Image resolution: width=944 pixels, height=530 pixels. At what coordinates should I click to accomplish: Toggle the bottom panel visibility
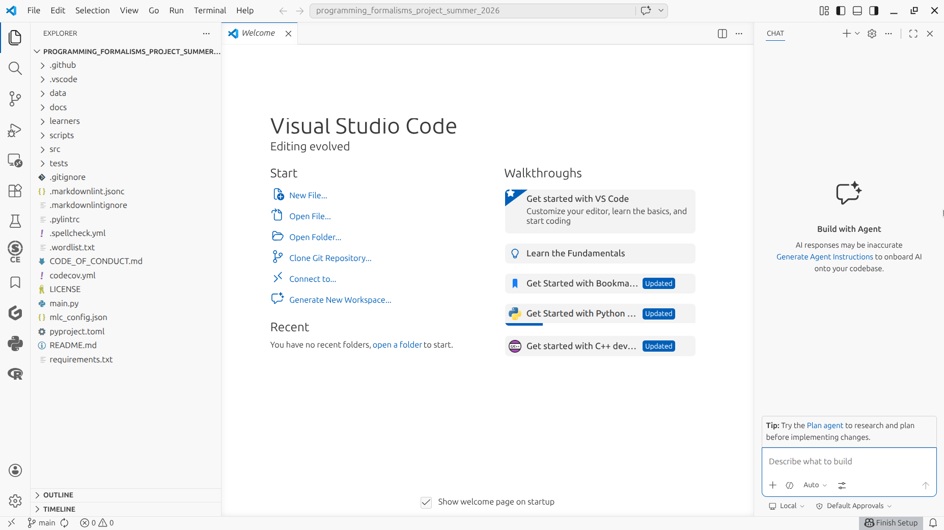click(x=857, y=11)
